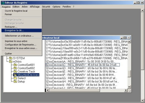Select Restaurer... menu entry
Image resolution: width=145 pixels, height=103 pixels.
point(22,27)
